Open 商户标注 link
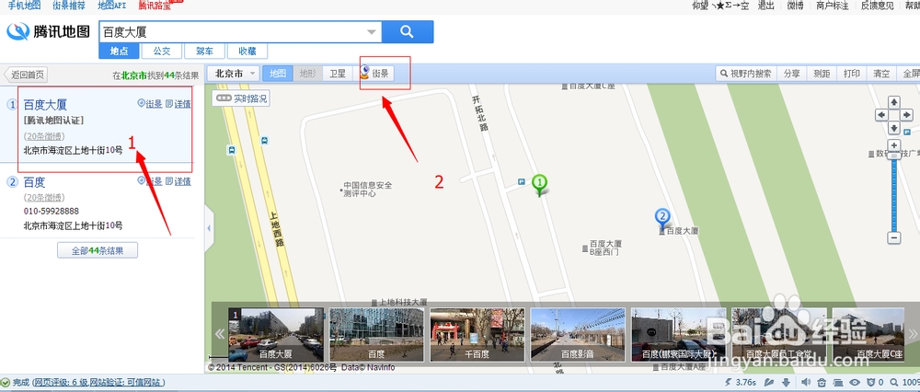Image resolution: width=920 pixels, height=392 pixels. [x=832, y=6]
